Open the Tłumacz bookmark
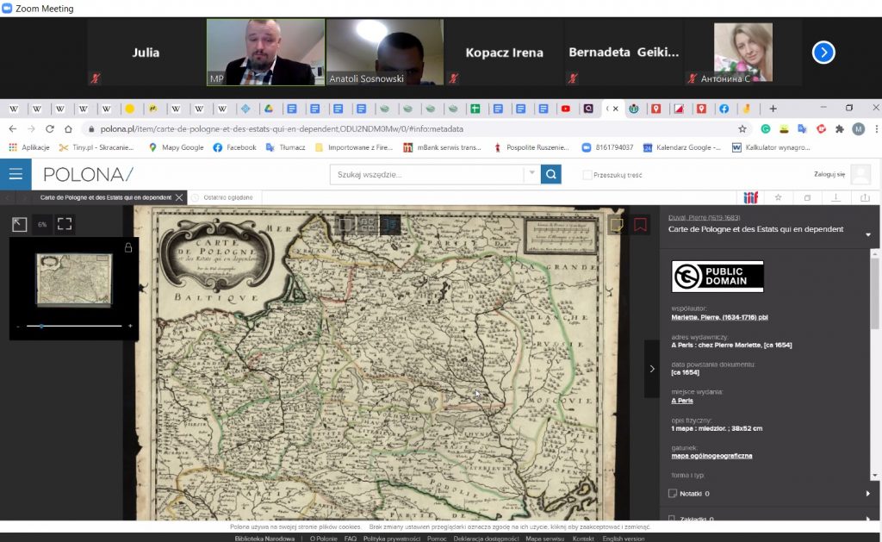 (286, 147)
